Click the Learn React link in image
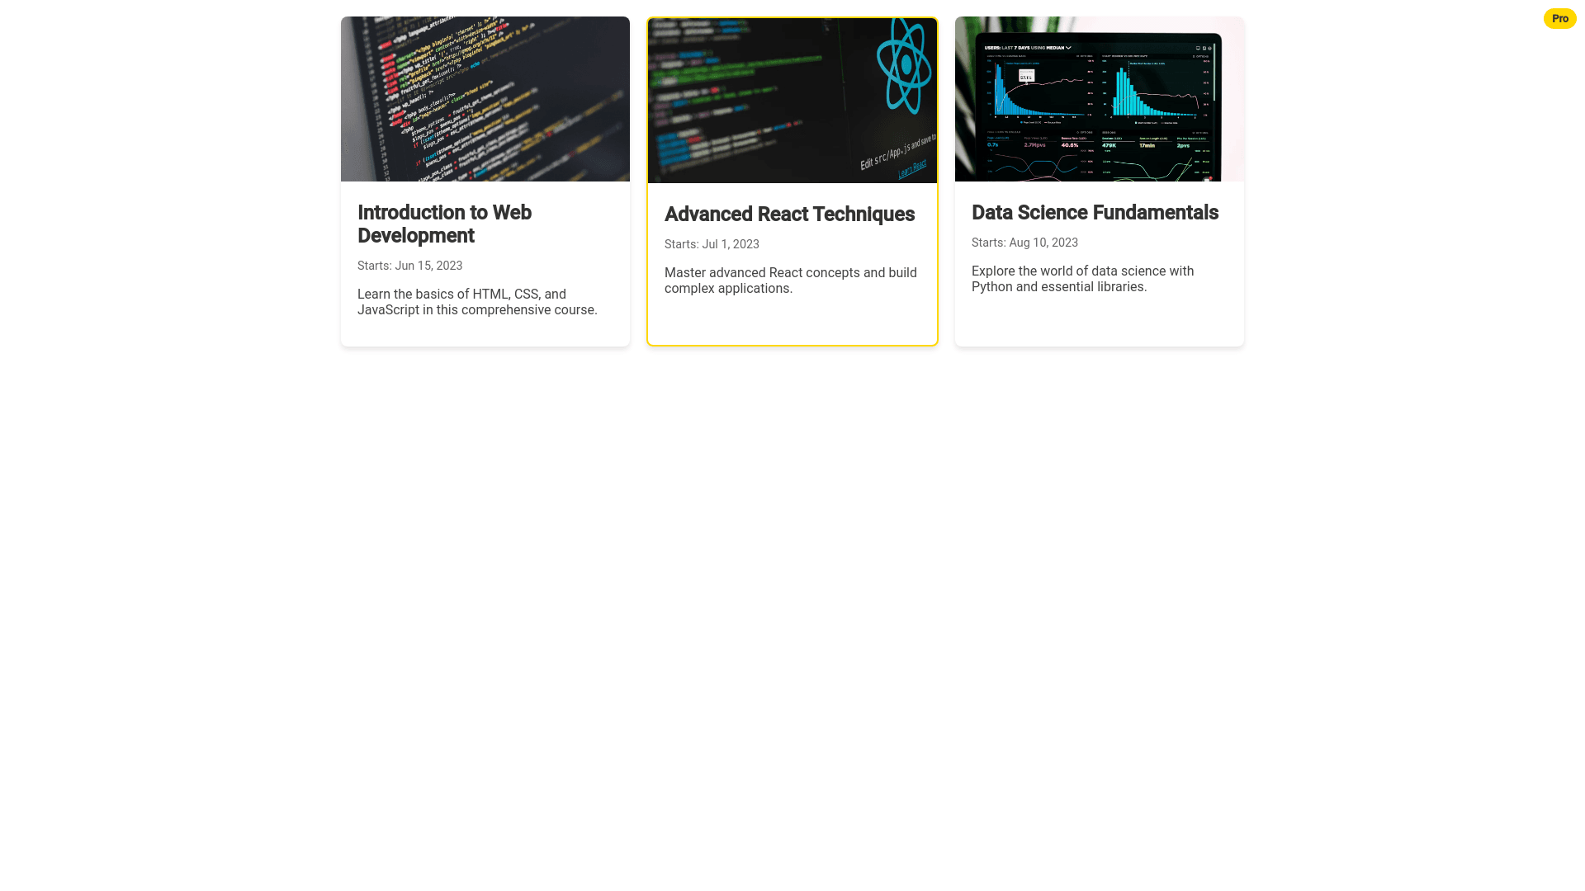 pyautogui.click(x=912, y=170)
